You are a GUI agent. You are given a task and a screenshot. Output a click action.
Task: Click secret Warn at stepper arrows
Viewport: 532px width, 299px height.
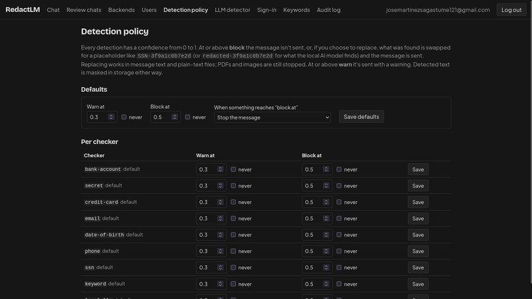220,185
